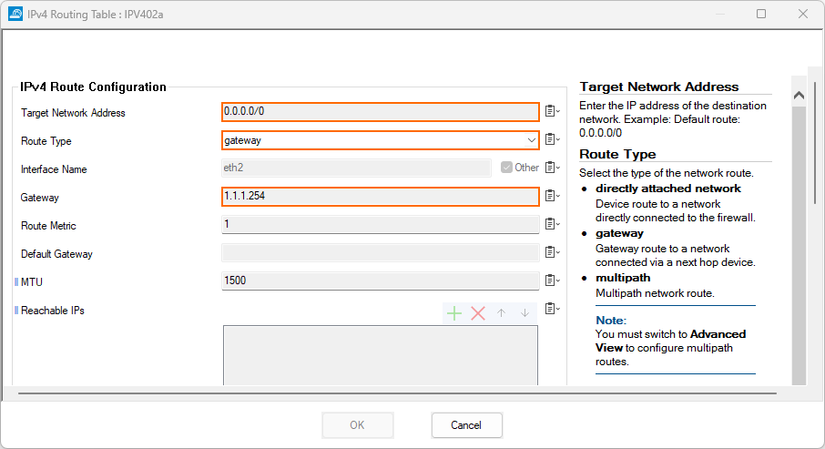Image resolution: width=825 pixels, height=449 pixels.
Task: Click inside the Reachable IPs list box
Action: (x=380, y=355)
